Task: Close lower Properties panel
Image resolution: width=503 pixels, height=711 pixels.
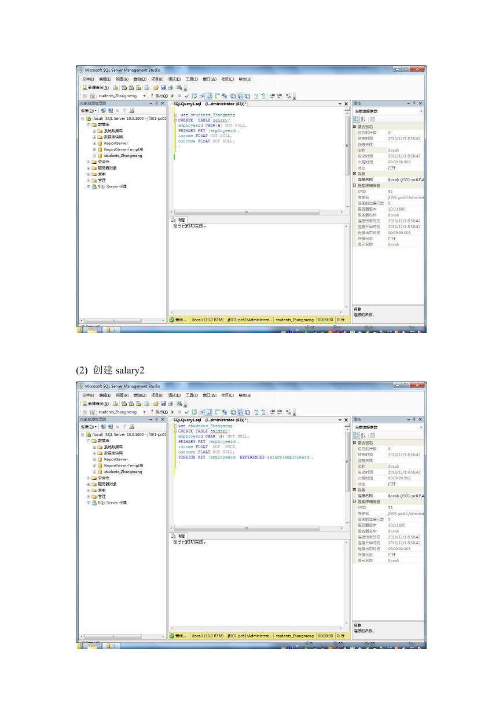Action: click(x=420, y=419)
